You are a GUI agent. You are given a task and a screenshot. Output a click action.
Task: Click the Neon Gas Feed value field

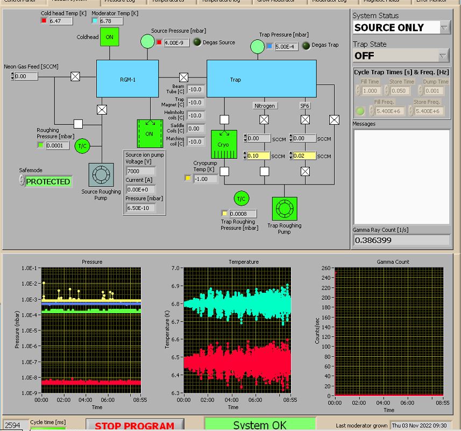(x=26, y=76)
